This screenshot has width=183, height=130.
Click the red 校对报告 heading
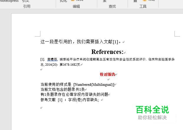[107, 74]
